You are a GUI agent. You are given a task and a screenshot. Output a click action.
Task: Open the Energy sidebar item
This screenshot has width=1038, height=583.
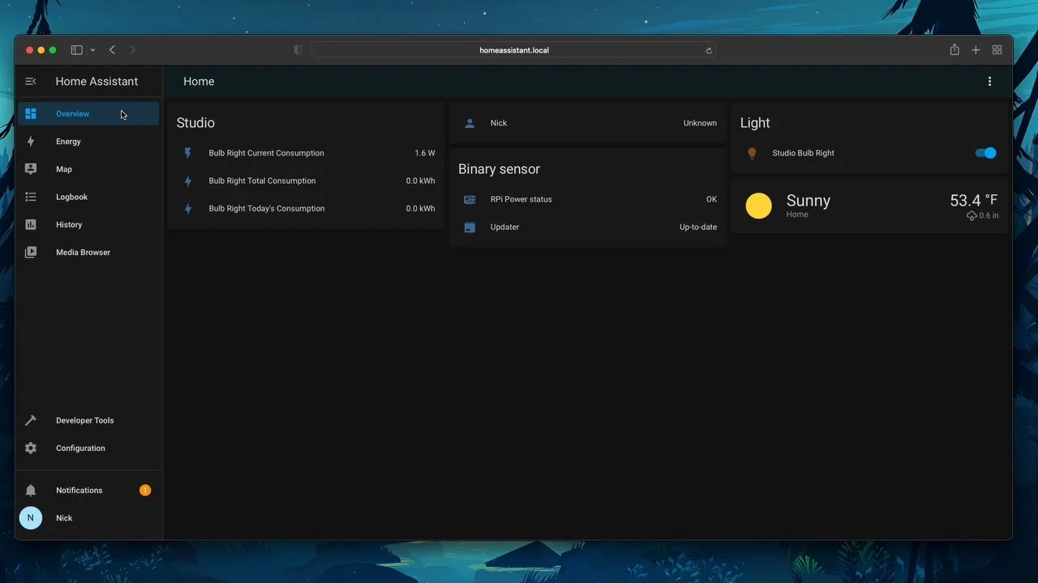(89, 142)
